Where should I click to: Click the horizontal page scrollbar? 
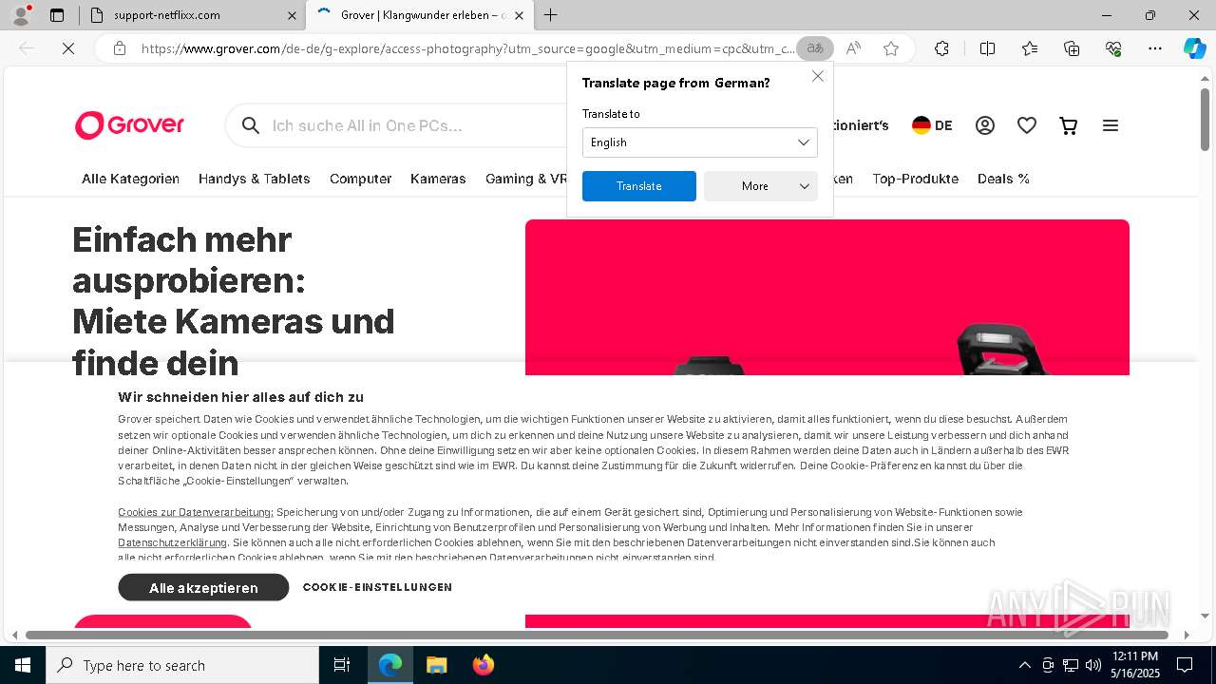tap(597, 635)
